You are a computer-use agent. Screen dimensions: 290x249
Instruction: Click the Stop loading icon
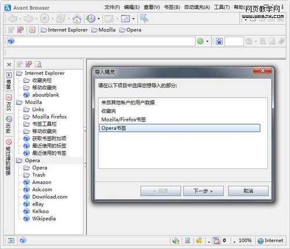(45, 19)
